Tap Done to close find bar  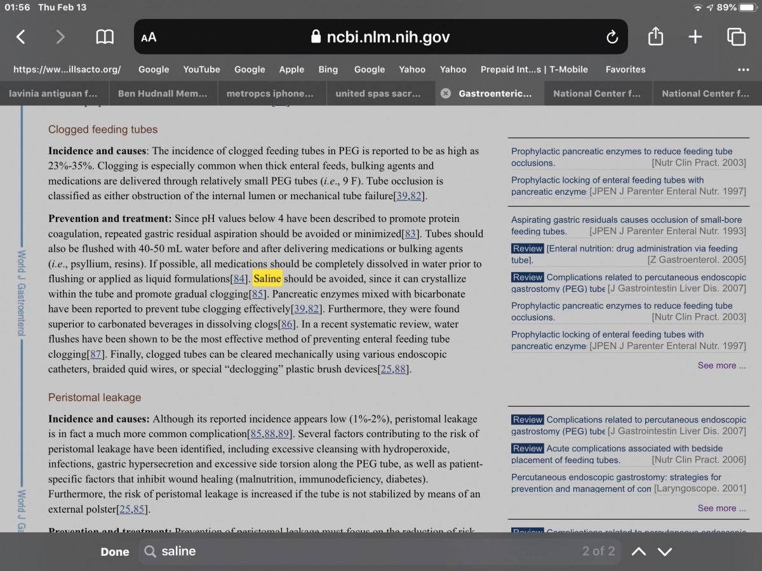point(115,552)
